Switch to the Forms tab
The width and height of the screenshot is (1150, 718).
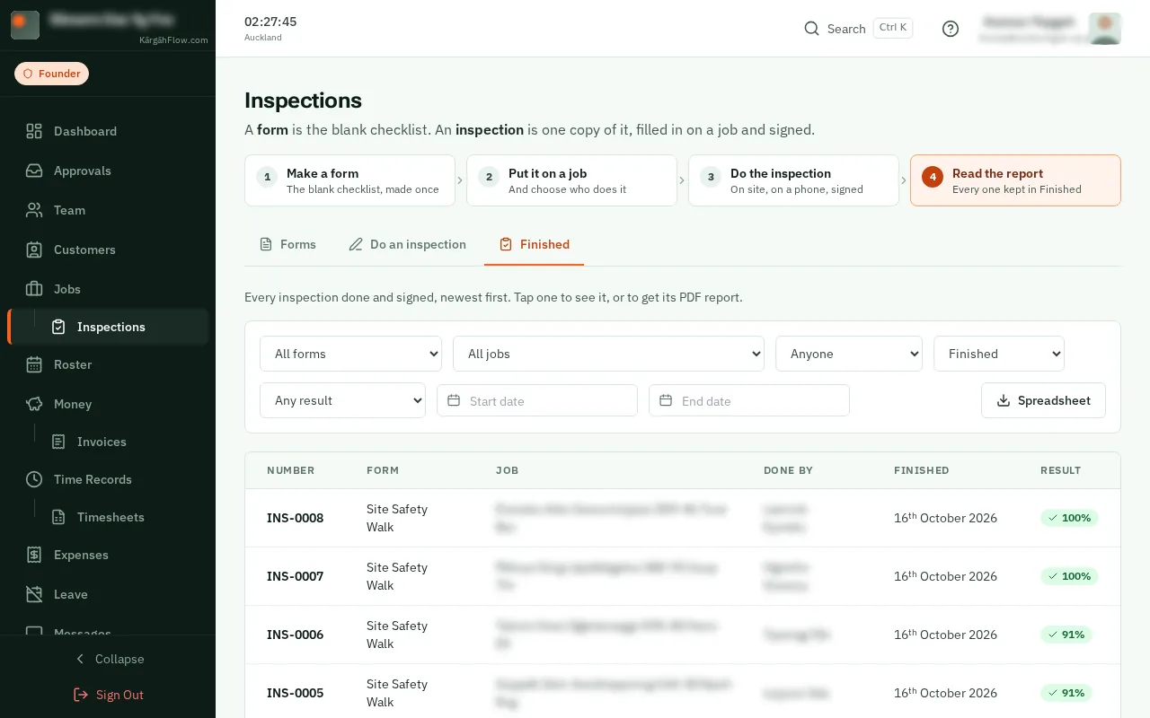tap(287, 244)
